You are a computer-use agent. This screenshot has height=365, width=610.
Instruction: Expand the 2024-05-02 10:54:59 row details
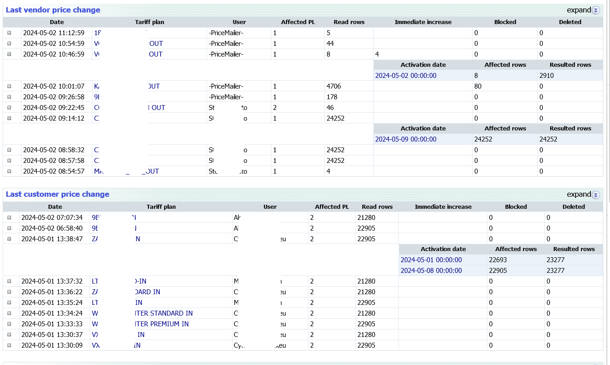[9, 44]
